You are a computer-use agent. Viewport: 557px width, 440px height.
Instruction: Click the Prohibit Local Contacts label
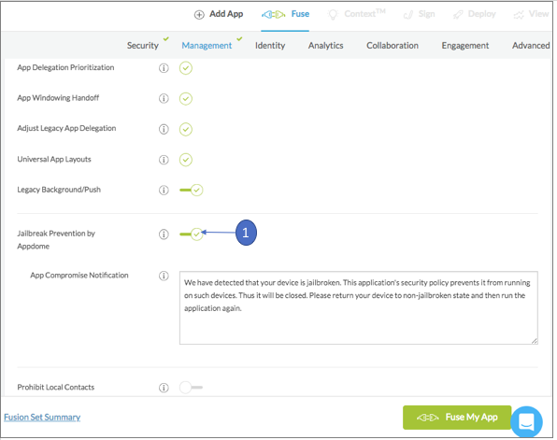point(56,387)
